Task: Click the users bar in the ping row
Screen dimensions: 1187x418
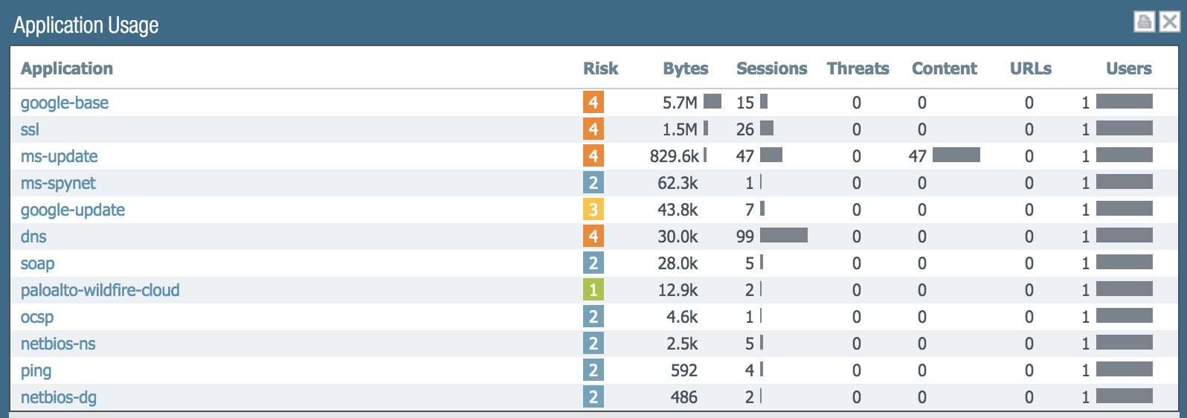Action: click(x=1125, y=369)
